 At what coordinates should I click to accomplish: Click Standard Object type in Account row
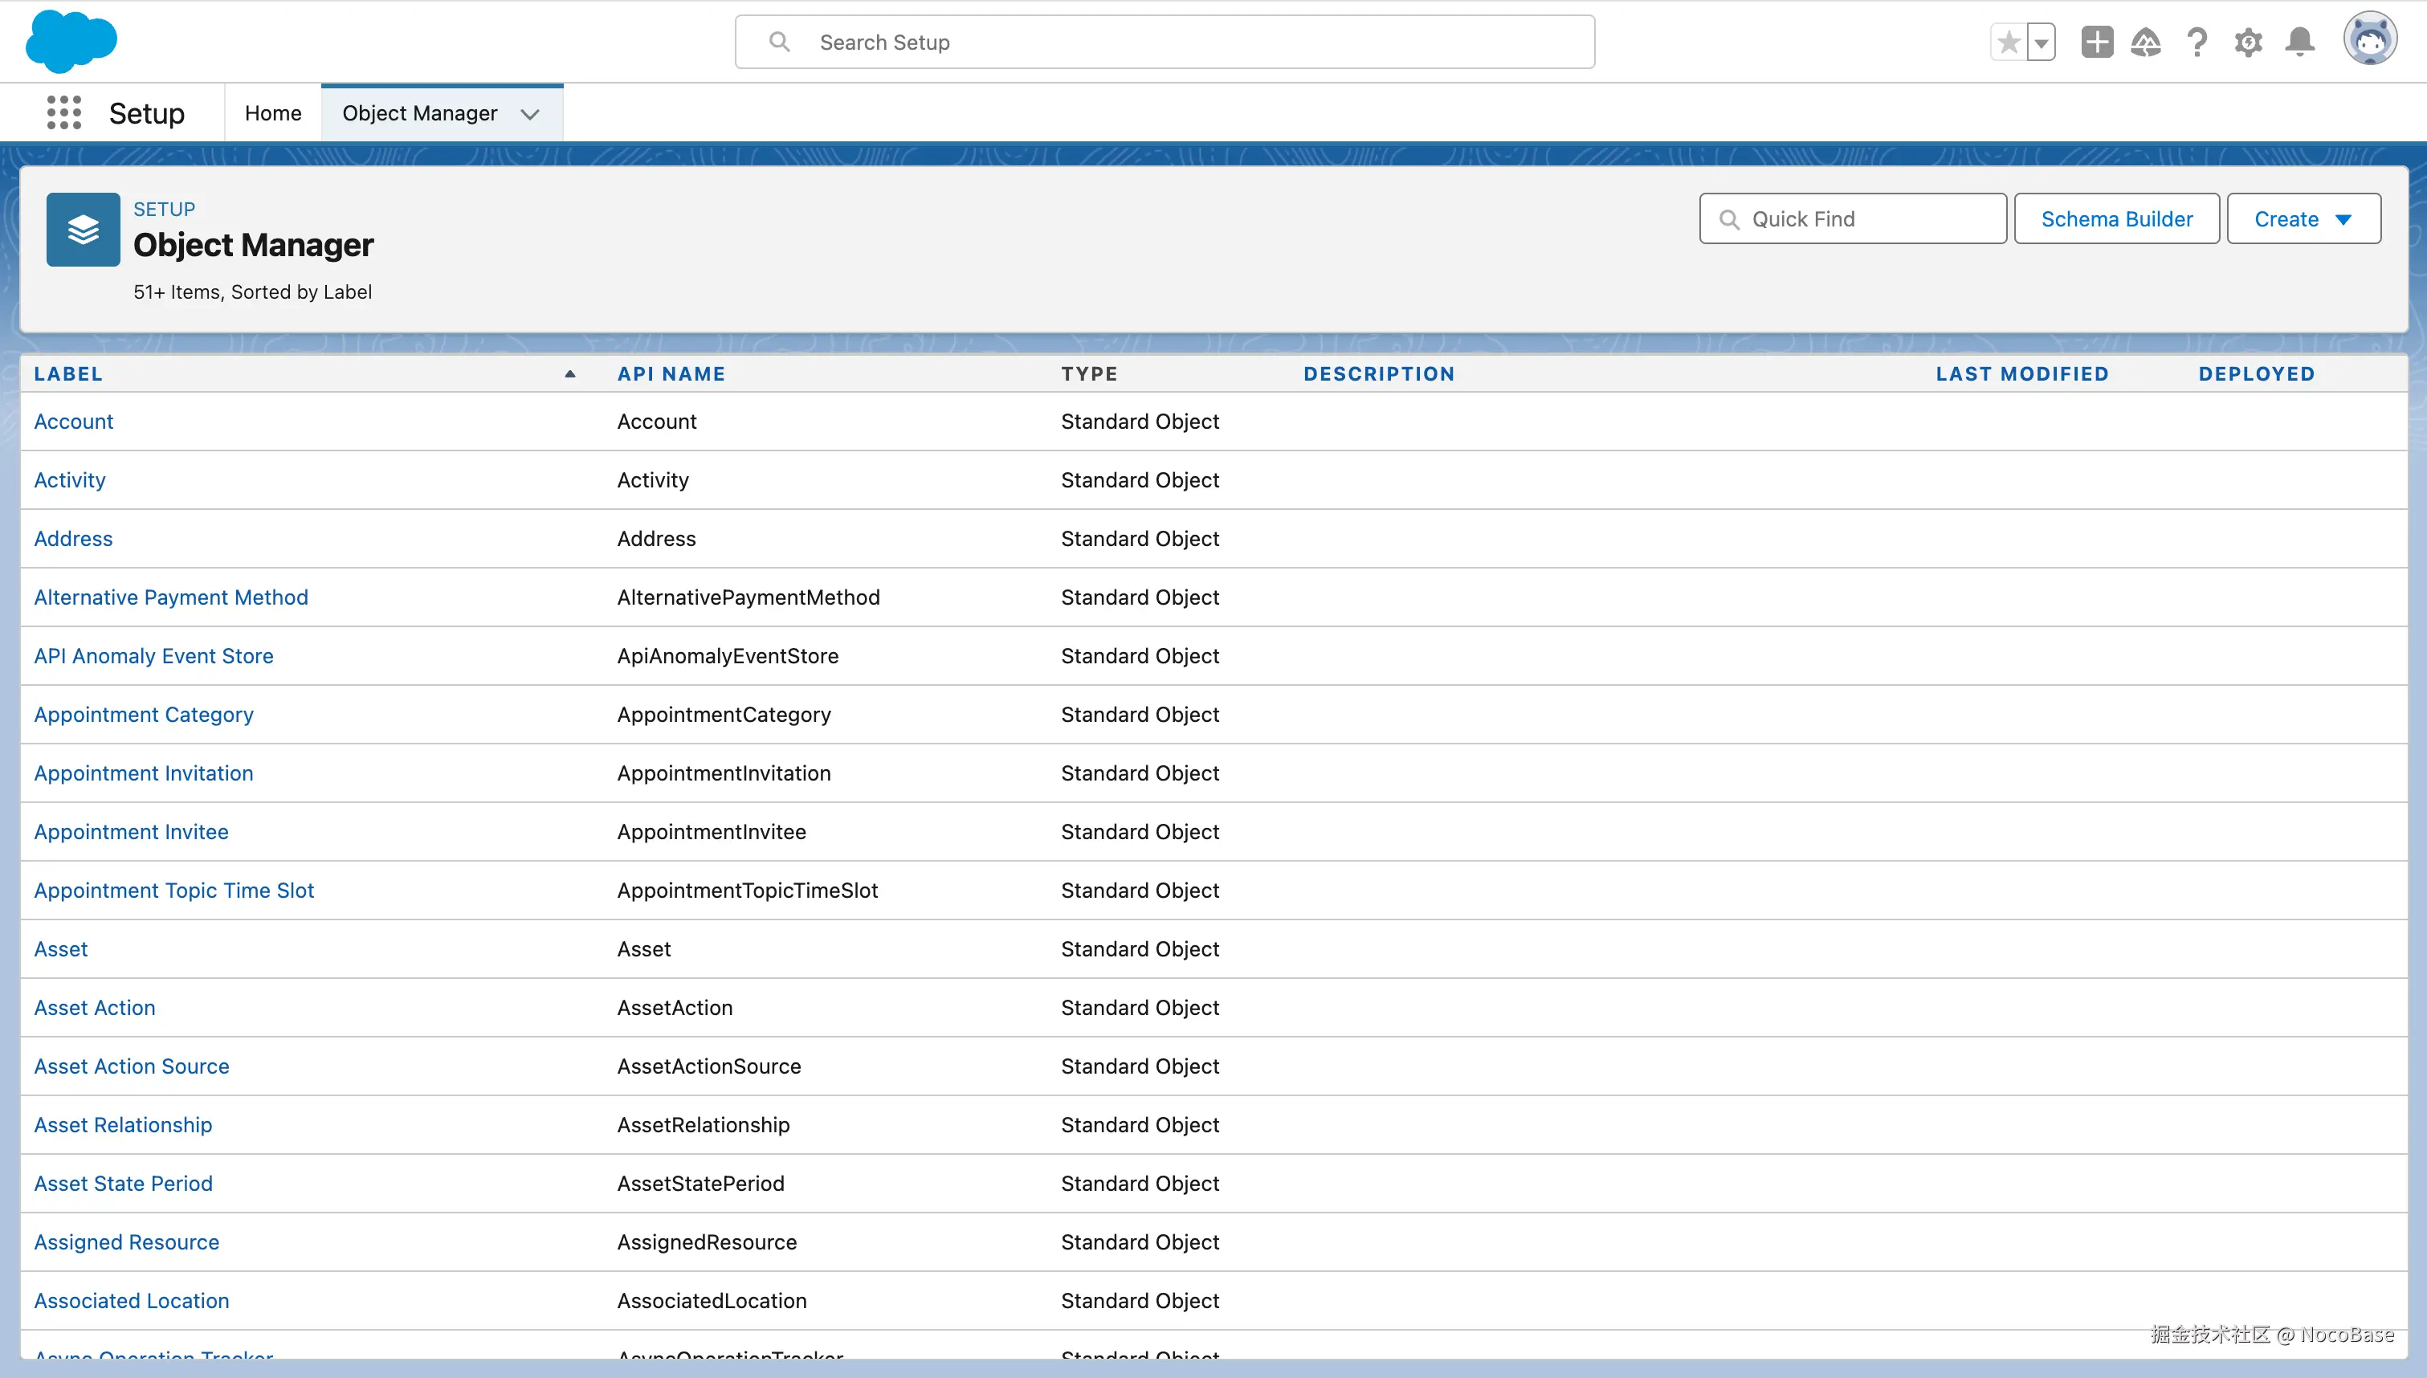[1140, 421]
